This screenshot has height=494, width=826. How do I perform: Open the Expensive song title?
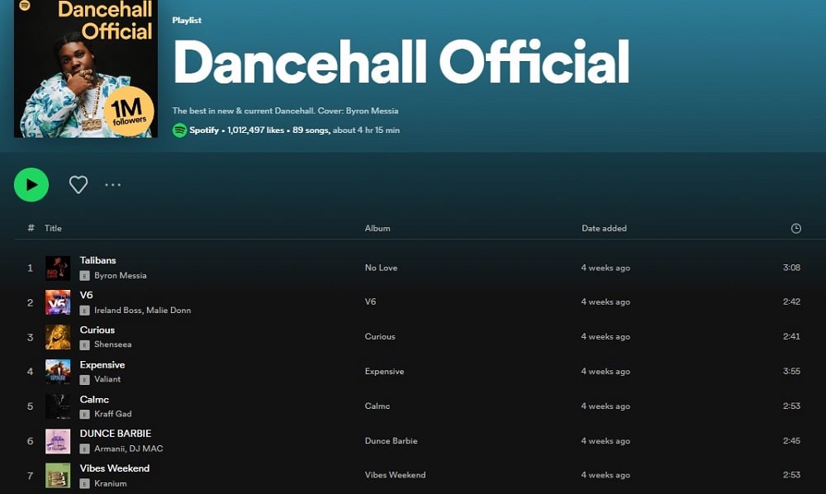coord(102,364)
